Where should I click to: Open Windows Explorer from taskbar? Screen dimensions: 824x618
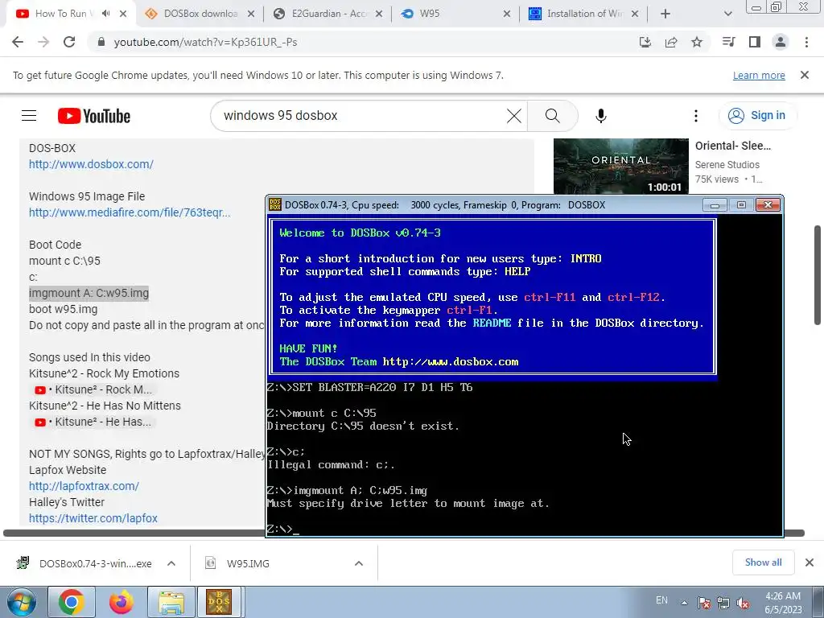pos(171,602)
